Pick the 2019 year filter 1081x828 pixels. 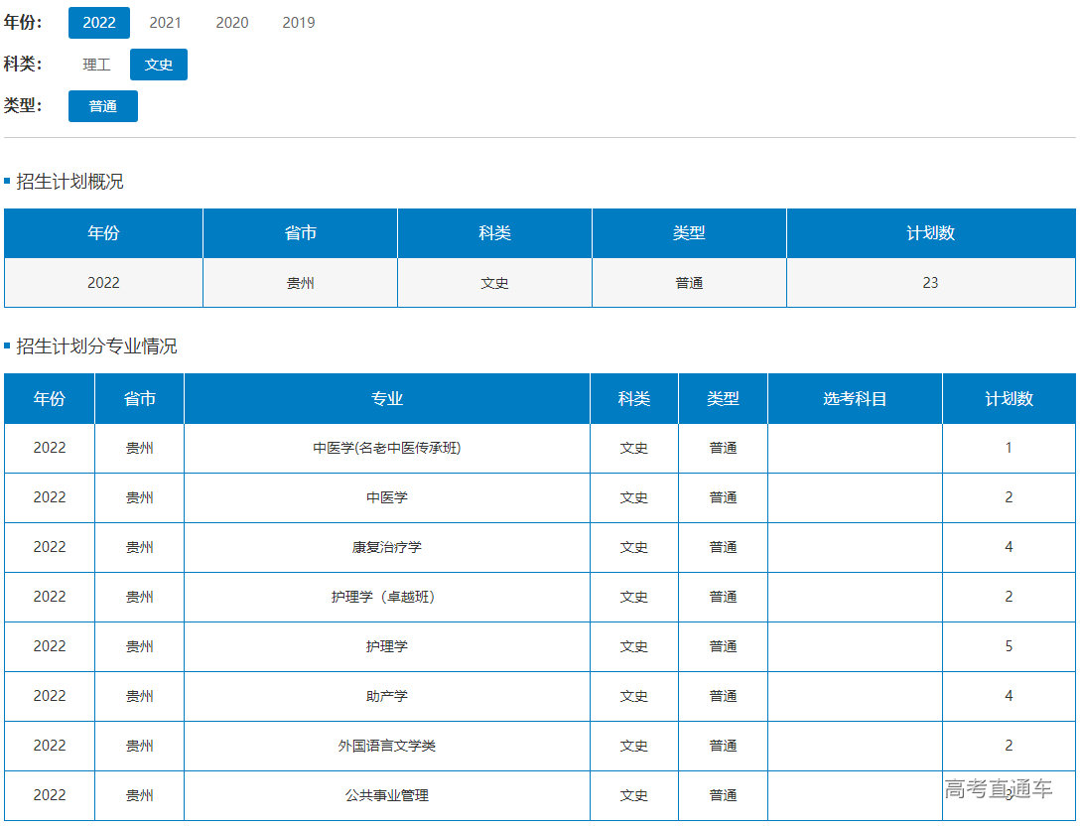click(x=299, y=23)
